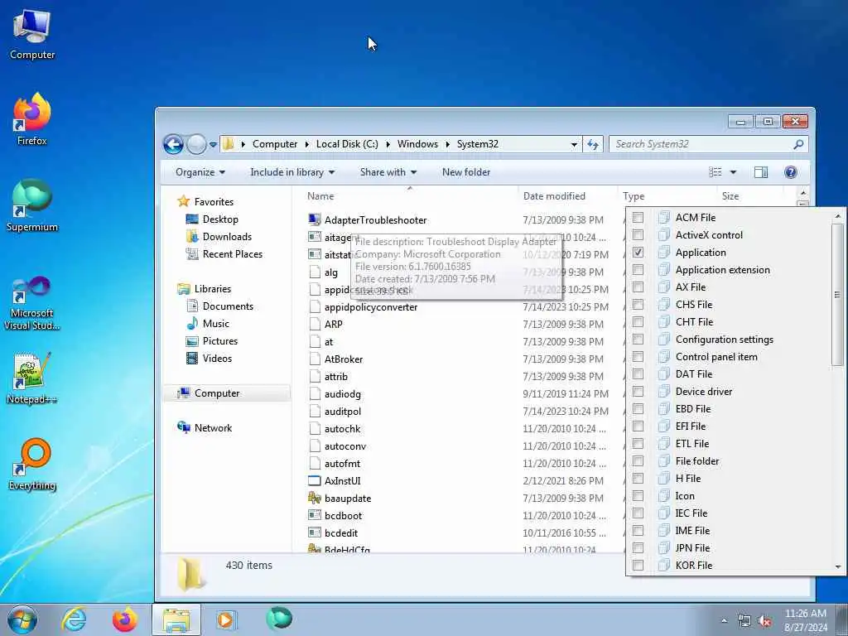Click the Search System32 input field
This screenshot has height=636, width=848.
point(702,144)
